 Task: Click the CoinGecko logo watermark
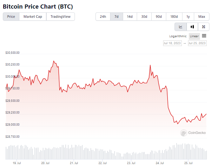(x=193, y=133)
